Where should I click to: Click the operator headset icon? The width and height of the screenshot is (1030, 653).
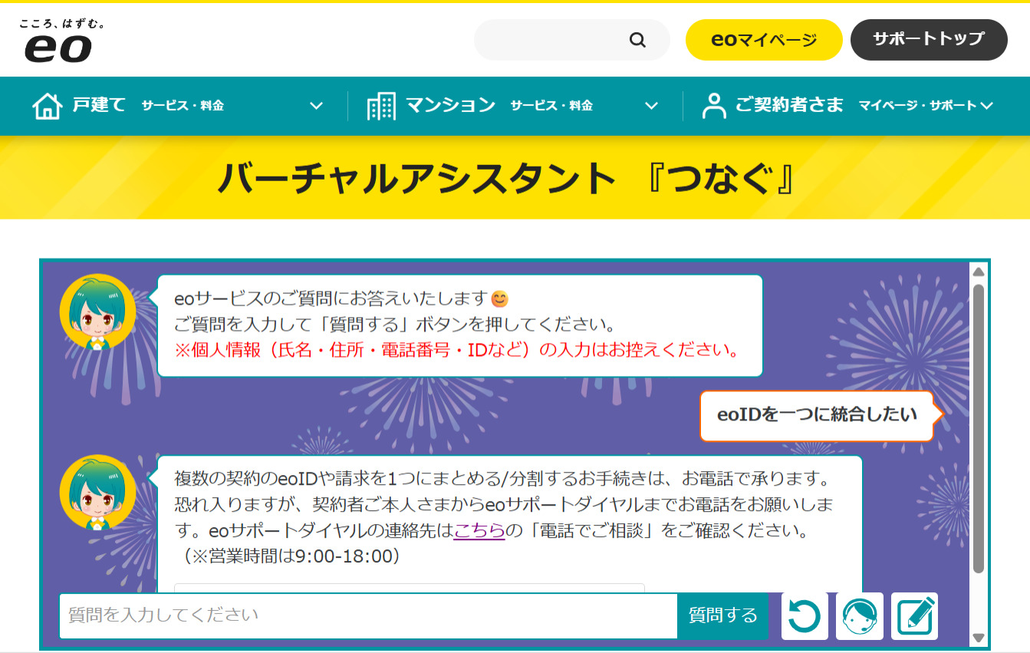point(860,616)
